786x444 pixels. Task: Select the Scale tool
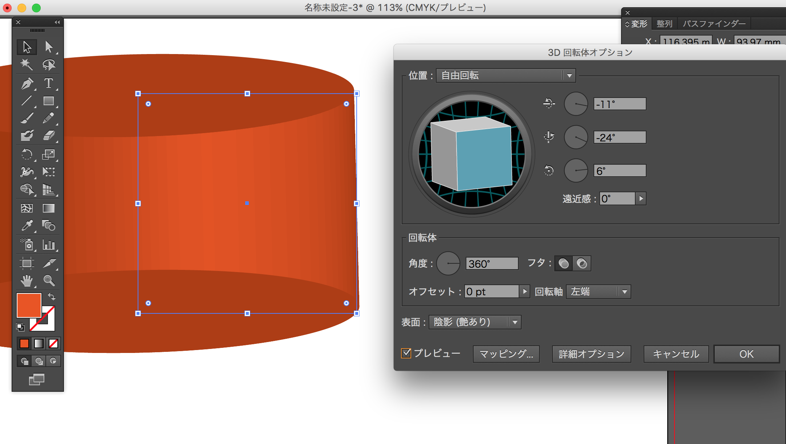click(49, 154)
